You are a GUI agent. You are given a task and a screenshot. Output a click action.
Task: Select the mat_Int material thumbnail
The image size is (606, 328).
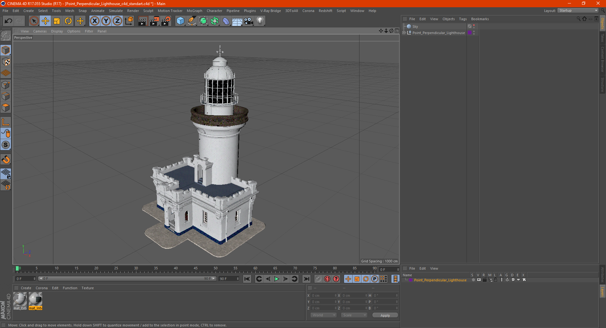tap(35, 301)
